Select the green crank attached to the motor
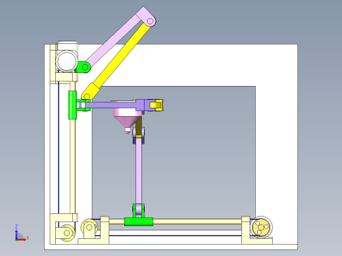This screenshot has height=256, width=342. pos(84,67)
